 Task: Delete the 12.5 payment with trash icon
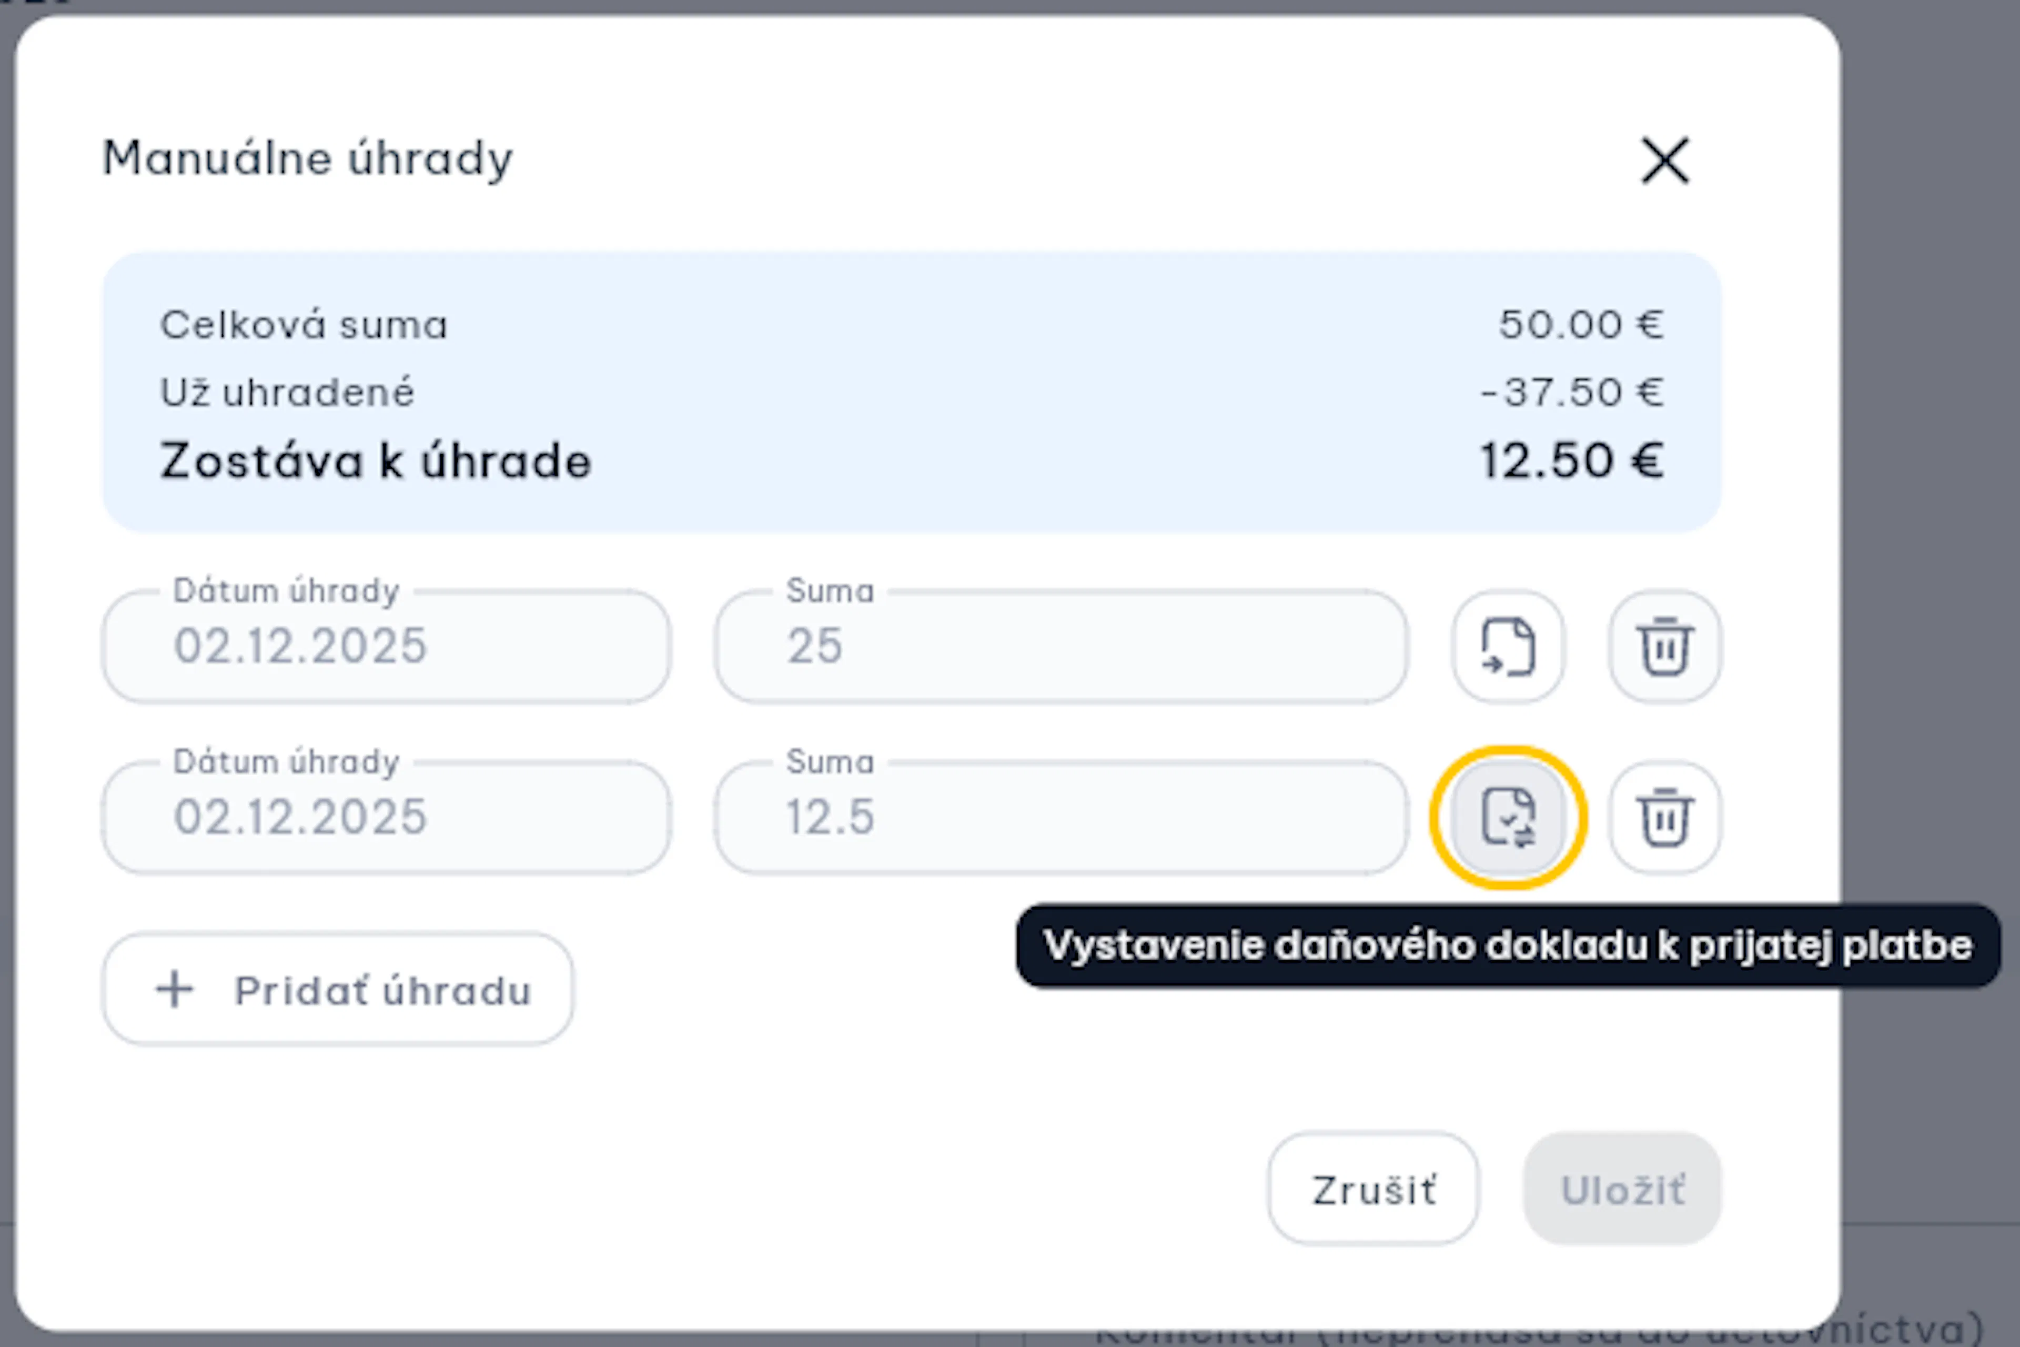pyautogui.click(x=1664, y=817)
